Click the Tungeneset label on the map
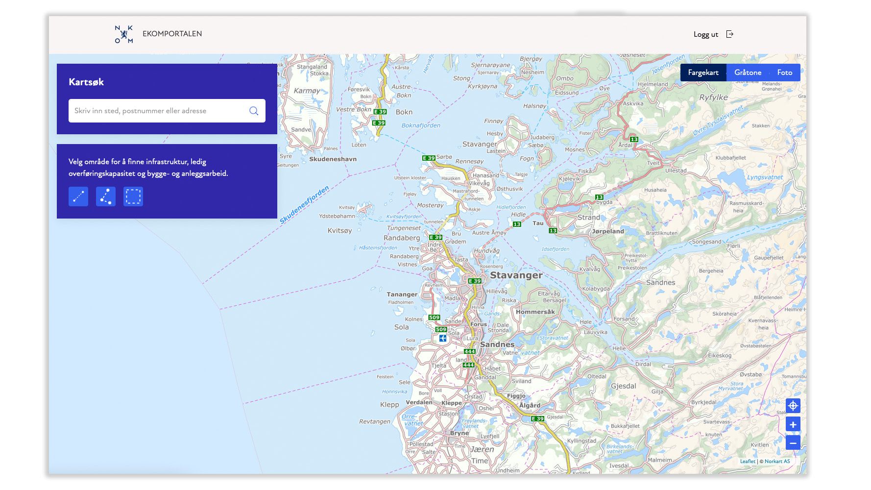Image resolution: width=871 pixels, height=490 pixels. tap(404, 228)
